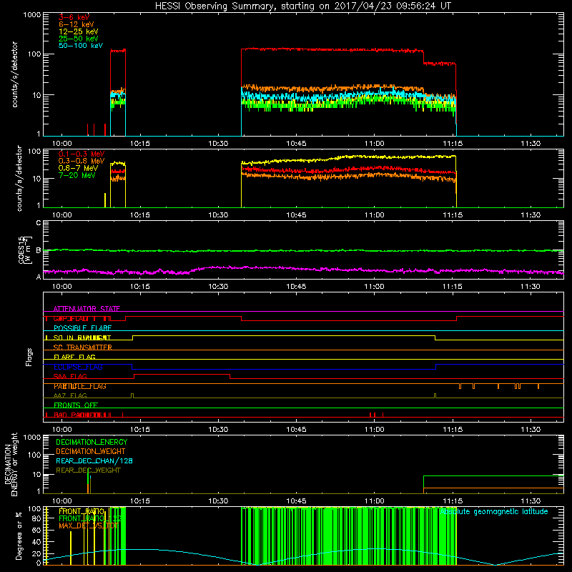Click counts/s/detector label of top plot
This screenshot has height=572, width=572.
(x=15, y=74)
